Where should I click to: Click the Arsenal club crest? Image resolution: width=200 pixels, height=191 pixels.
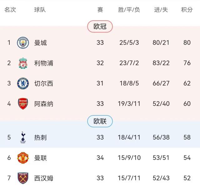coord(23,104)
